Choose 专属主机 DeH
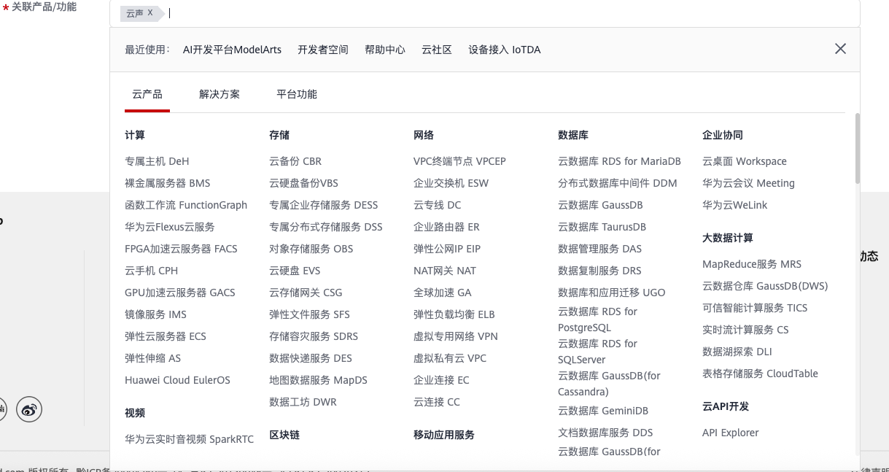 157,161
